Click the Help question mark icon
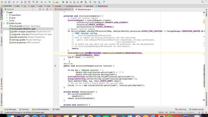This screenshot has height=117, width=208. click(x=104, y=2)
